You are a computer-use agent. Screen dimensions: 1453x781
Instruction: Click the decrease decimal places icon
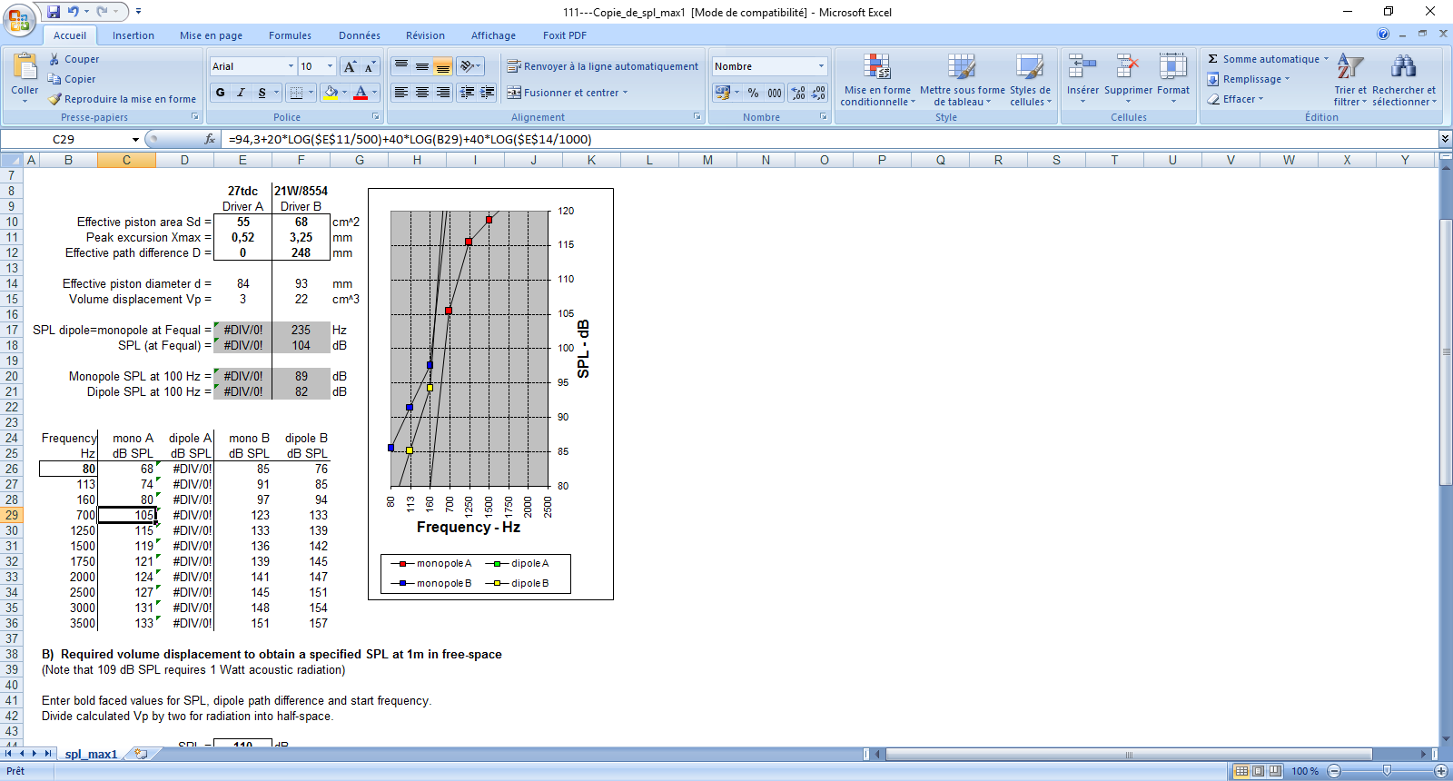pos(818,93)
